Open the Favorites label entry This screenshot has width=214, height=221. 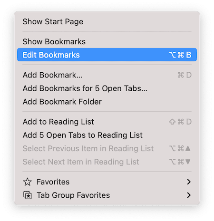(x=53, y=182)
